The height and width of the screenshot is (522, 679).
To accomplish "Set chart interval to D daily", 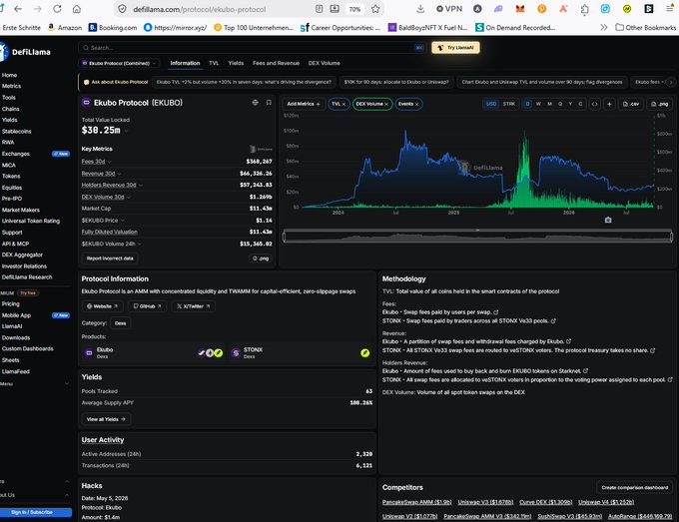I will coord(527,104).
